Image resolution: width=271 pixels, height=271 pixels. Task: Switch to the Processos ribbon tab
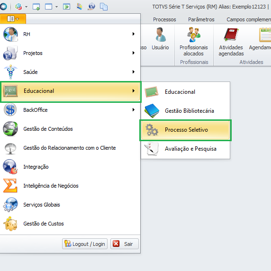click(164, 19)
